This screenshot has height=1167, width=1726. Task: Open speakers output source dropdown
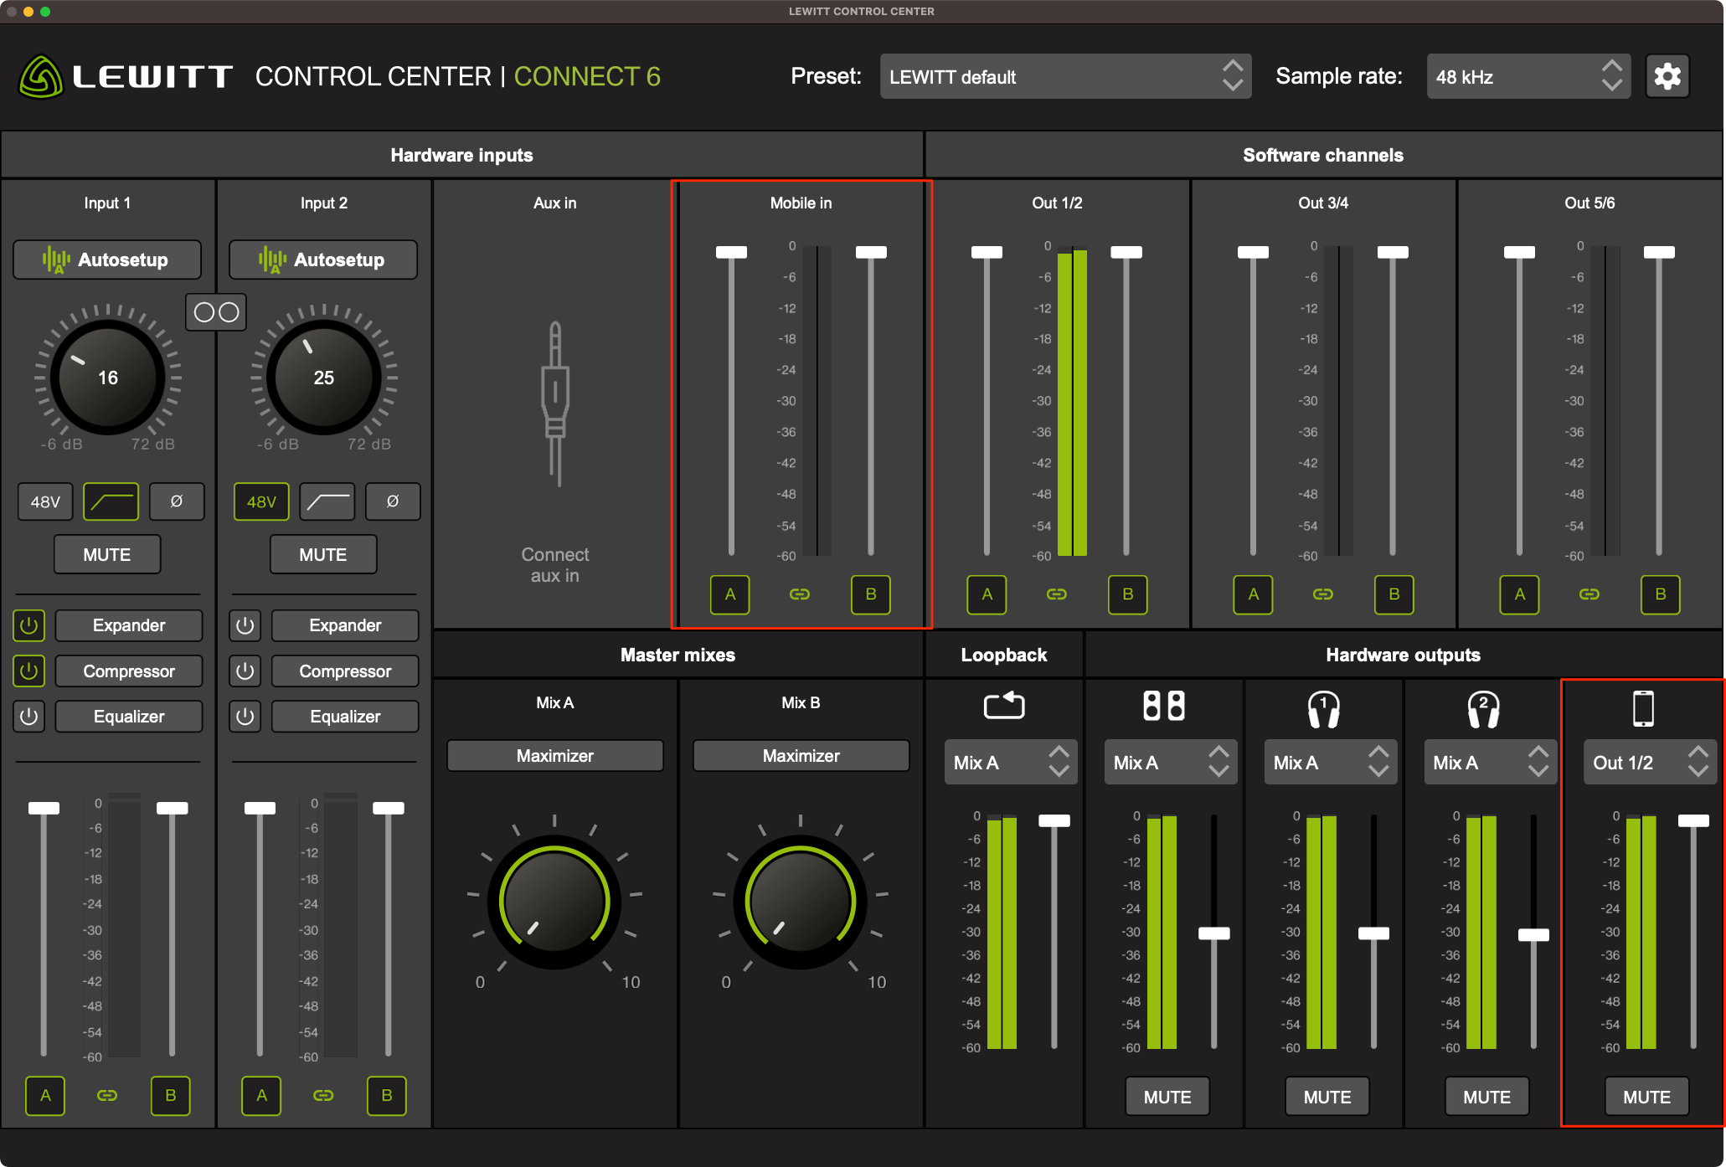(x=1171, y=762)
